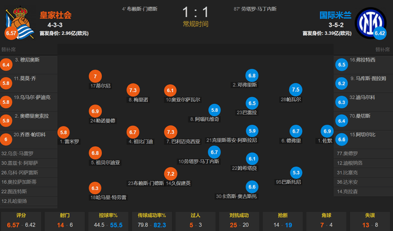Click the 射门 shots statistic panel
This screenshot has height=231, width=393.
click(x=64, y=221)
